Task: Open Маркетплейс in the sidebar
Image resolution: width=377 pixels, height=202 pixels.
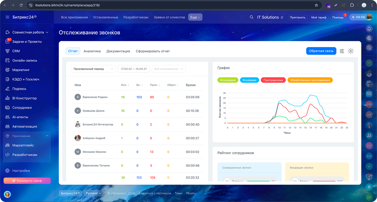Action: pos(23,145)
